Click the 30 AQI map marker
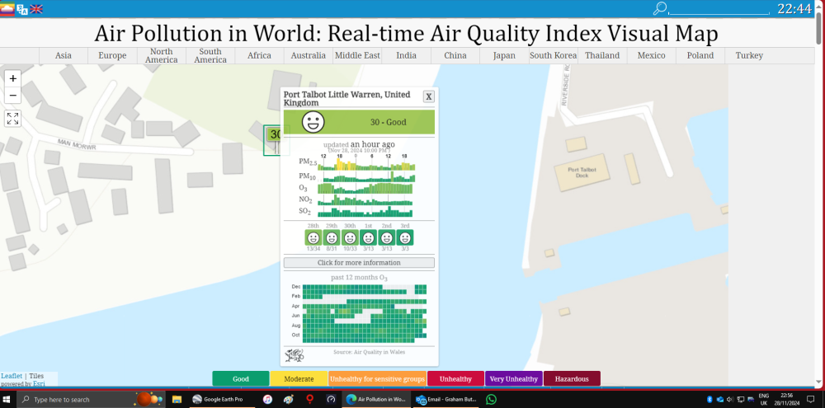Image resolution: width=825 pixels, height=408 pixels. (x=274, y=134)
